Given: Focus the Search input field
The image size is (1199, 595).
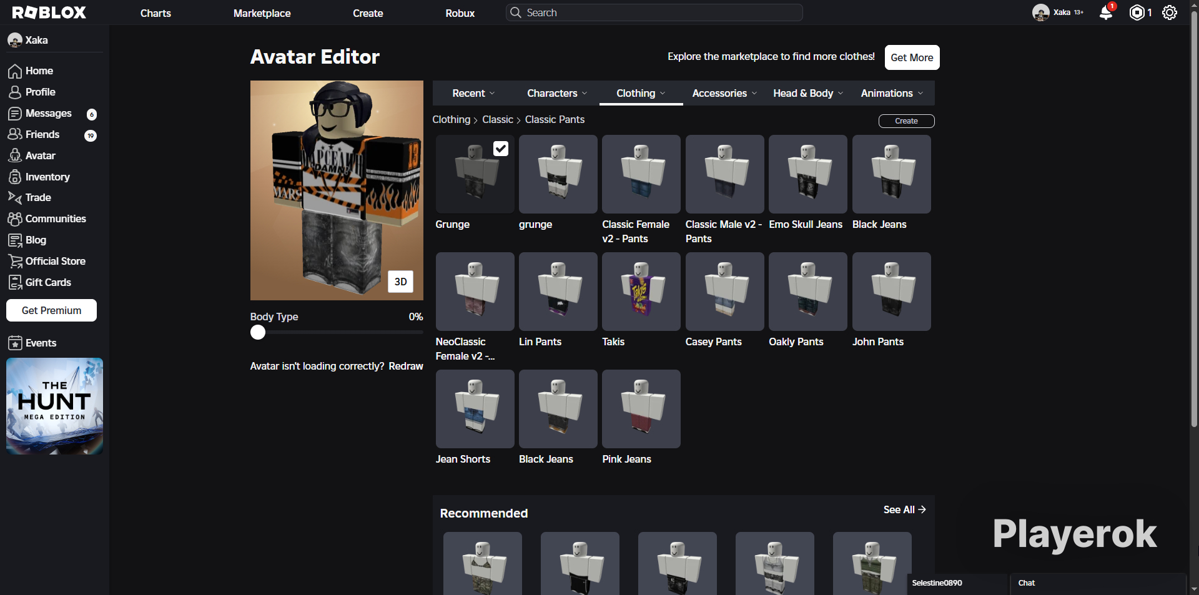Looking at the screenshot, I should tap(654, 12).
